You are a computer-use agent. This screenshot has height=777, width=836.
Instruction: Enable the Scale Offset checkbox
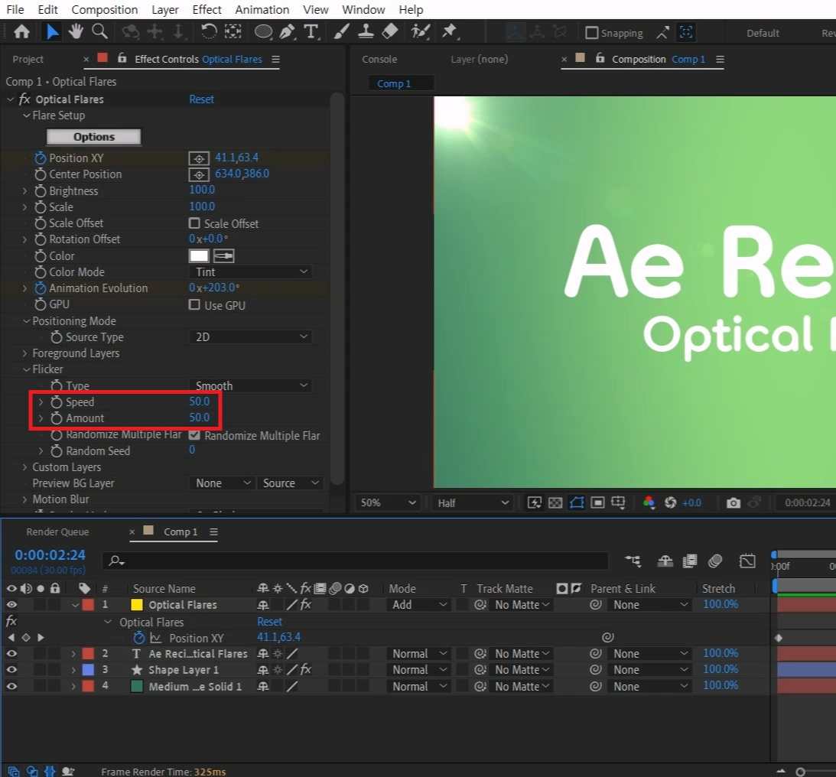click(x=194, y=223)
